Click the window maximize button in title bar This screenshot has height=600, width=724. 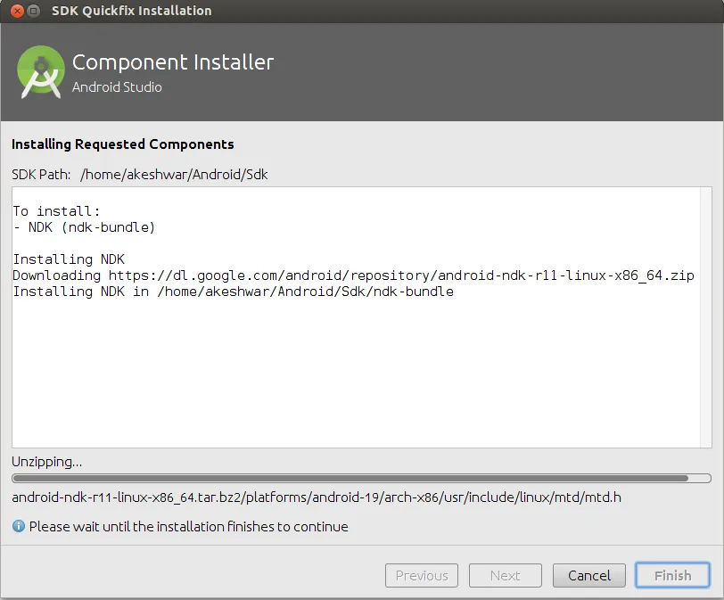pyautogui.click(x=33, y=11)
